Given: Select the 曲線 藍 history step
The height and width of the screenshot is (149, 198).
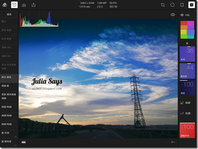Looking at the screenshot, I should coord(9,87).
